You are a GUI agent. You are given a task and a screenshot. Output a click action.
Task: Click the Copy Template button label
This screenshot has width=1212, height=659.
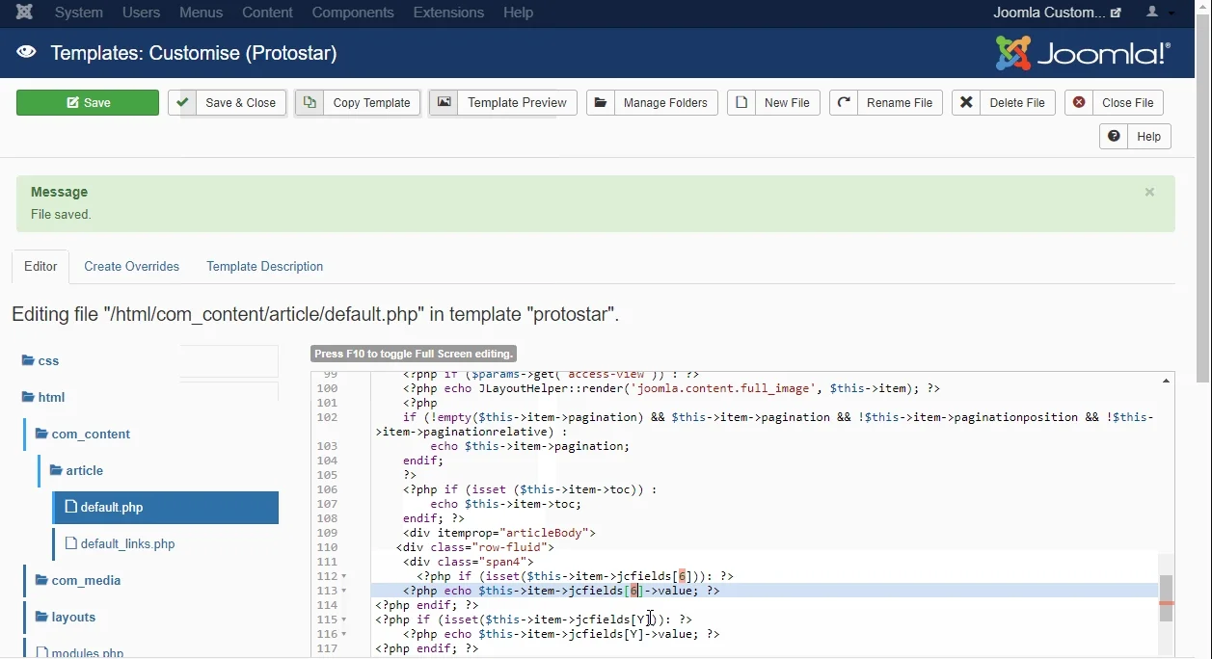372,103
